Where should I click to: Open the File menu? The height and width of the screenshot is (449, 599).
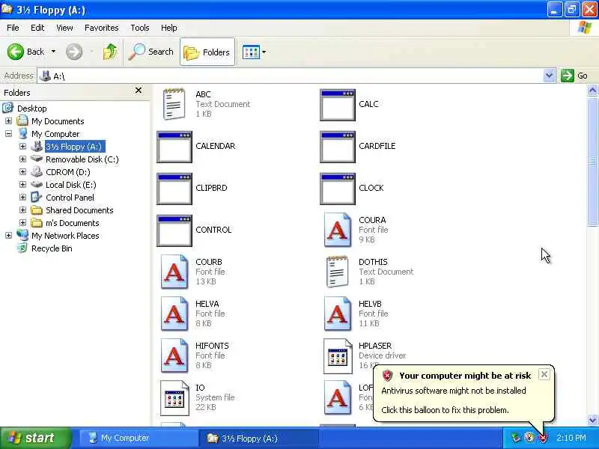point(13,28)
